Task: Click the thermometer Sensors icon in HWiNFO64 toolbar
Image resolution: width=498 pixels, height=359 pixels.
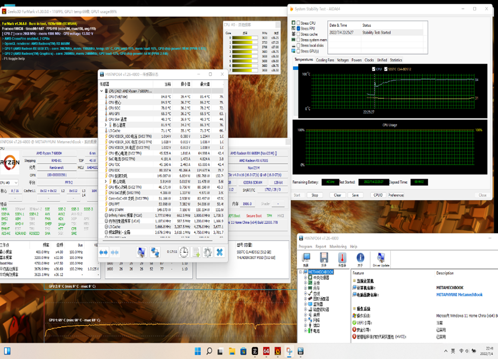Action: coord(342,259)
